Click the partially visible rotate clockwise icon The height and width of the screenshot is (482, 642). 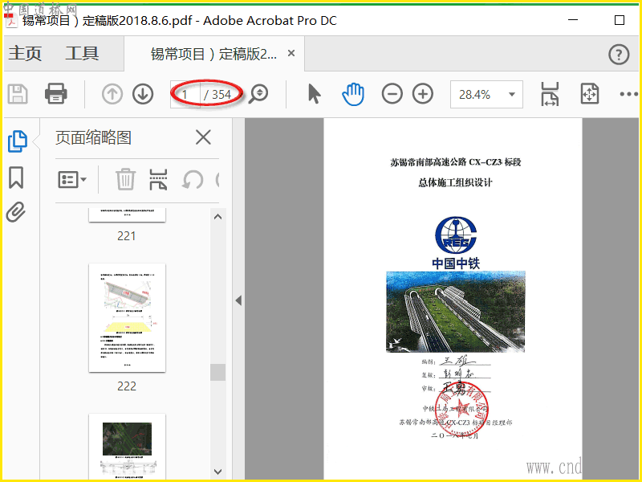[x=217, y=179]
